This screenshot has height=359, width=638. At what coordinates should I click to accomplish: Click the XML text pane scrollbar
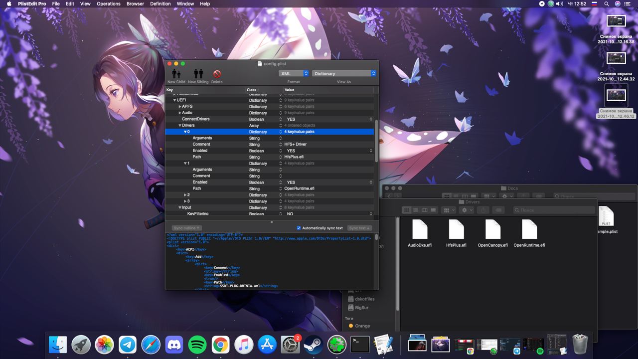click(376, 237)
